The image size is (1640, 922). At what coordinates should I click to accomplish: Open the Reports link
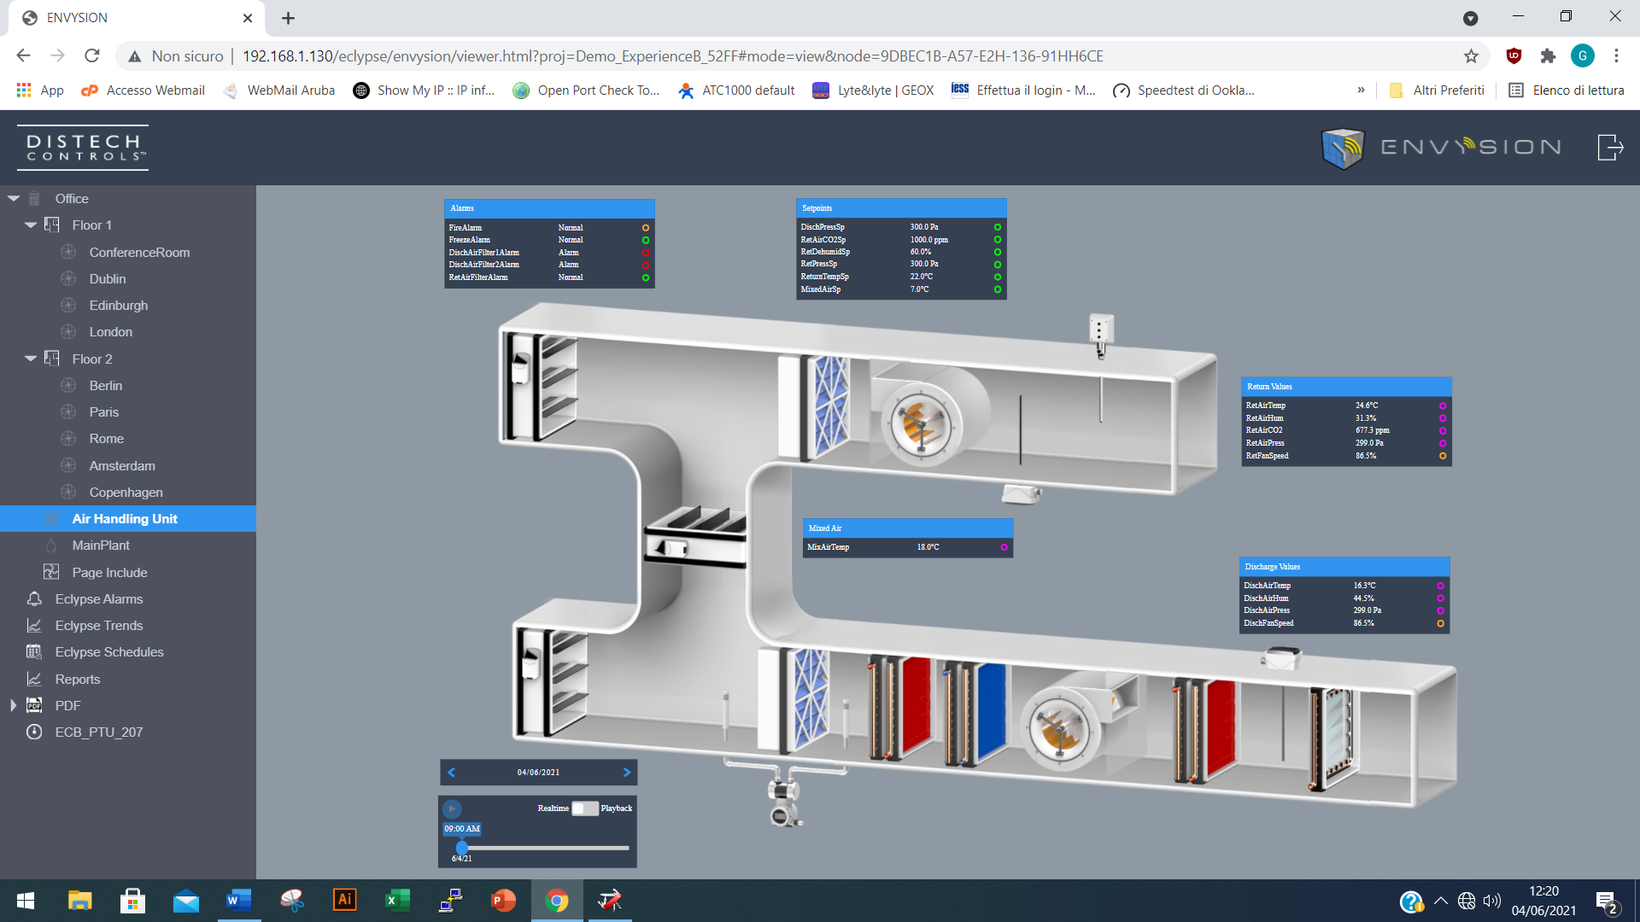click(78, 679)
